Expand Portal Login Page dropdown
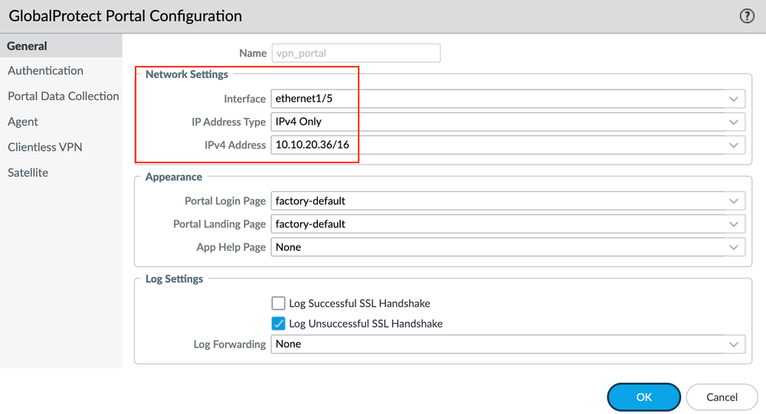This screenshot has width=766, height=414. (734, 201)
